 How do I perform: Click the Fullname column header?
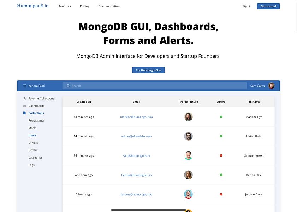[x=254, y=102]
